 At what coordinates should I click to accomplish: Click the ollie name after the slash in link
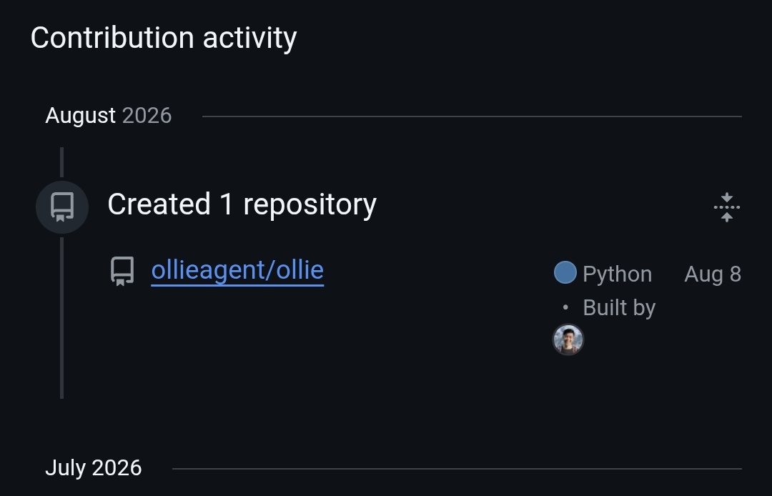(300, 270)
